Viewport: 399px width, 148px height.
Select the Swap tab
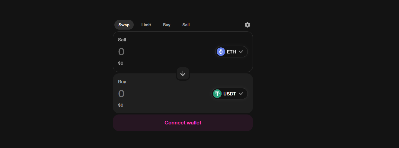pyautogui.click(x=124, y=25)
